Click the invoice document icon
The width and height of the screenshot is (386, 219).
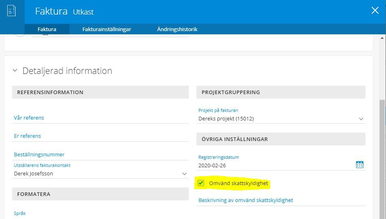[x=11, y=11]
